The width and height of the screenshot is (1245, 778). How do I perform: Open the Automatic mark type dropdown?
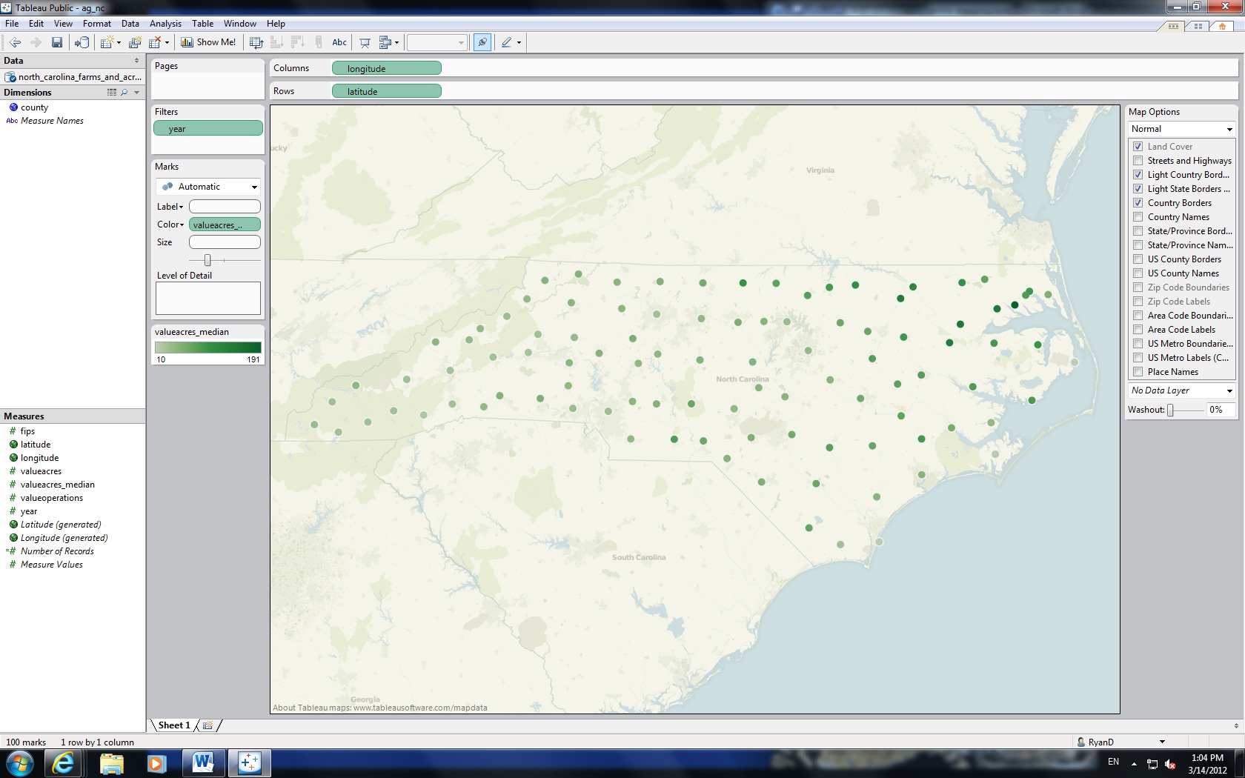click(x=253, y=187)
